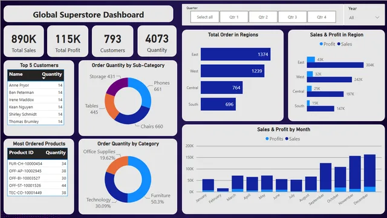
Task: Click the orange Tables donut segment
Action: tap(110, 107)
